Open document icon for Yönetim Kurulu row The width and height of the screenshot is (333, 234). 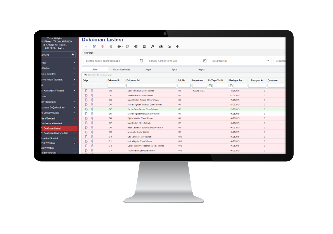[86, 95]
